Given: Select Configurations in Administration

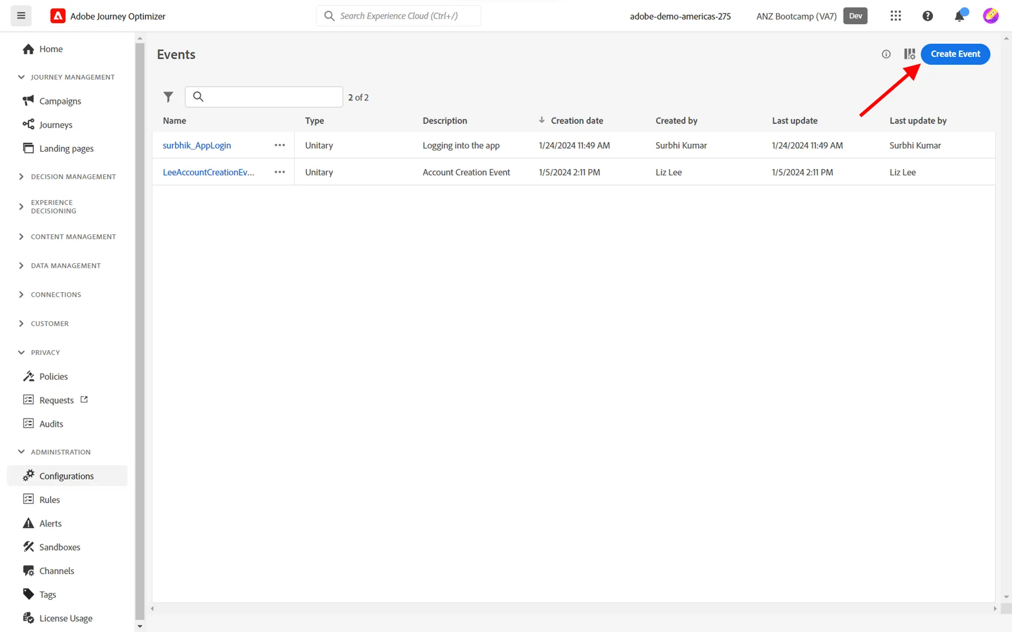Looking at the screenshot, I should pos(67,475).
